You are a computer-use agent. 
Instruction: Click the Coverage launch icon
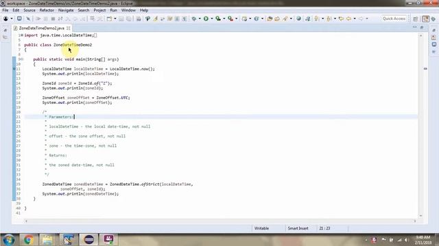coord(218,18)
